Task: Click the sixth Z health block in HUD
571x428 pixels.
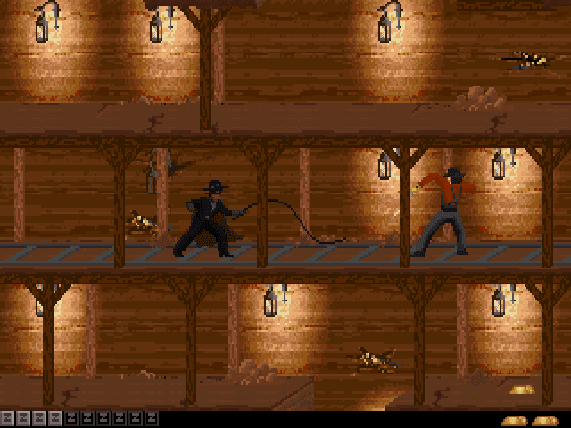Action: 87,419
